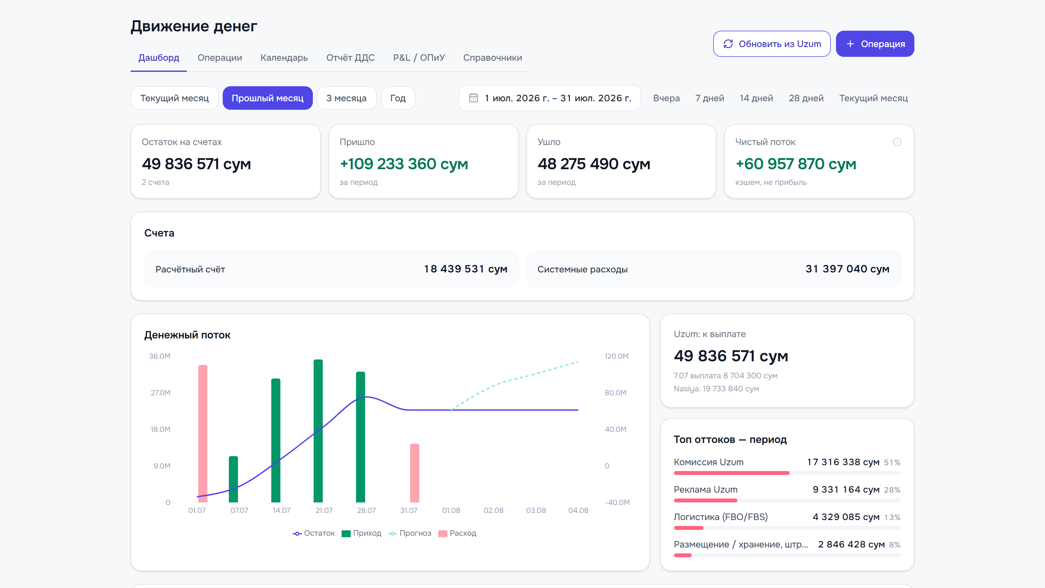Screen dimensions: 1045x588
Task: Click the green income bar at 14.07
Action: [x=276, y=440]
